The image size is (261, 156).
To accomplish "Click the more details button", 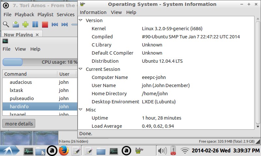I will point(19,124).
